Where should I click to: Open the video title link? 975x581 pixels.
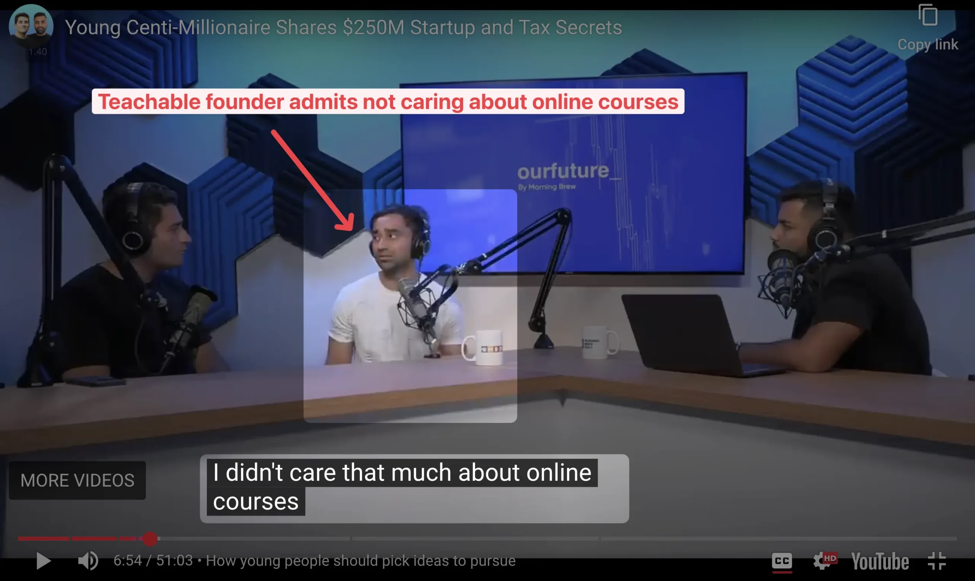(343, 27)
